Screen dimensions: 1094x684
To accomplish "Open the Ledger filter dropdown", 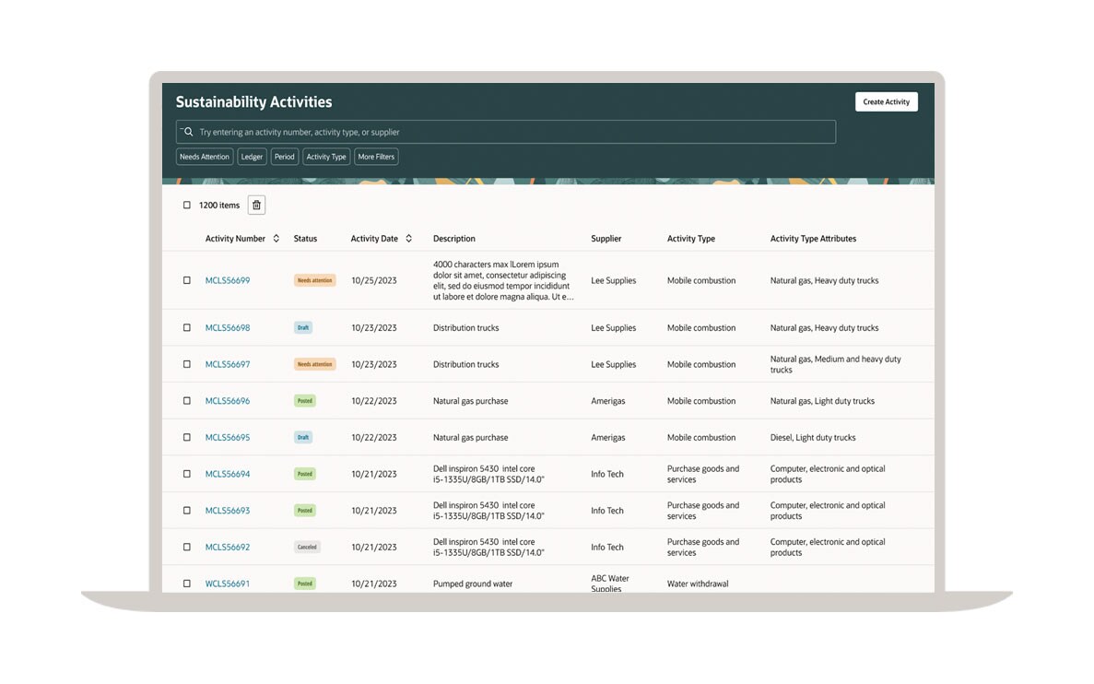I will coord(252,157).
